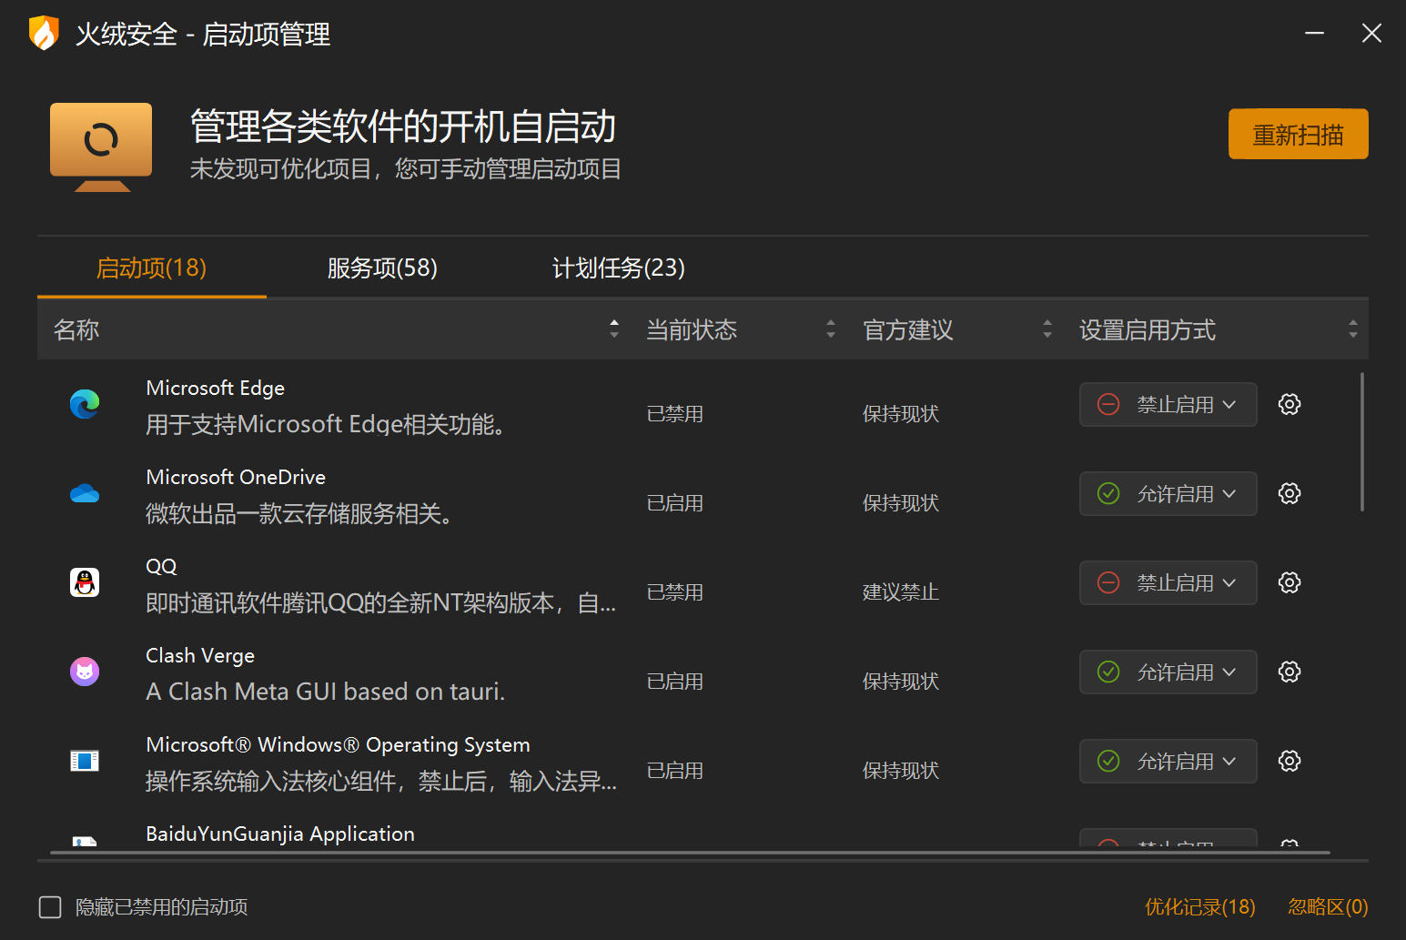Open settings gear for Microsoft OneDrive
This screenshot has width=1406, height=940.
pos(1290,493)
